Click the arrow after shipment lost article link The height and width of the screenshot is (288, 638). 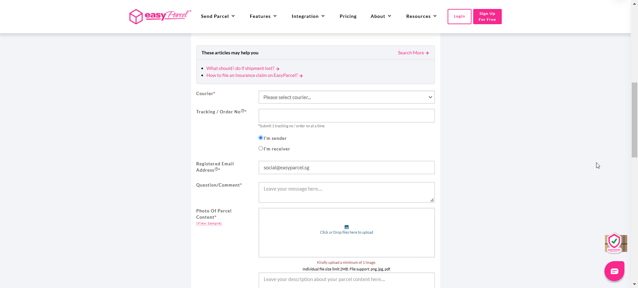pyautogui.click(x=278, y=68)
